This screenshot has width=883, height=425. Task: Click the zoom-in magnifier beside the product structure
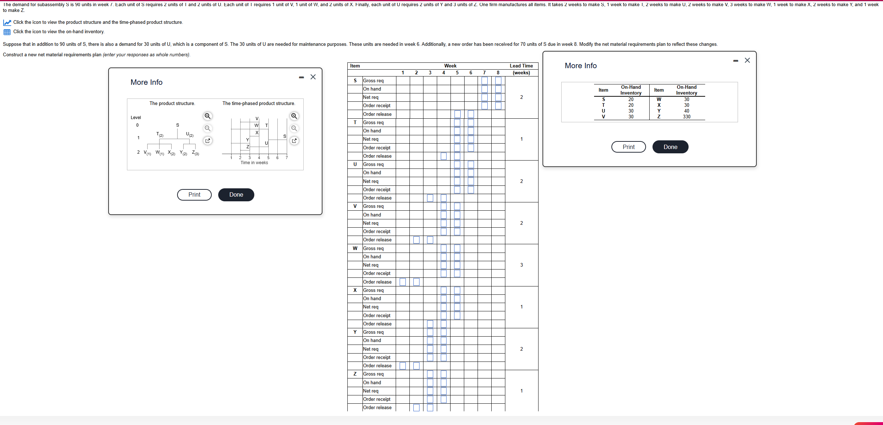tap(207, 116)
